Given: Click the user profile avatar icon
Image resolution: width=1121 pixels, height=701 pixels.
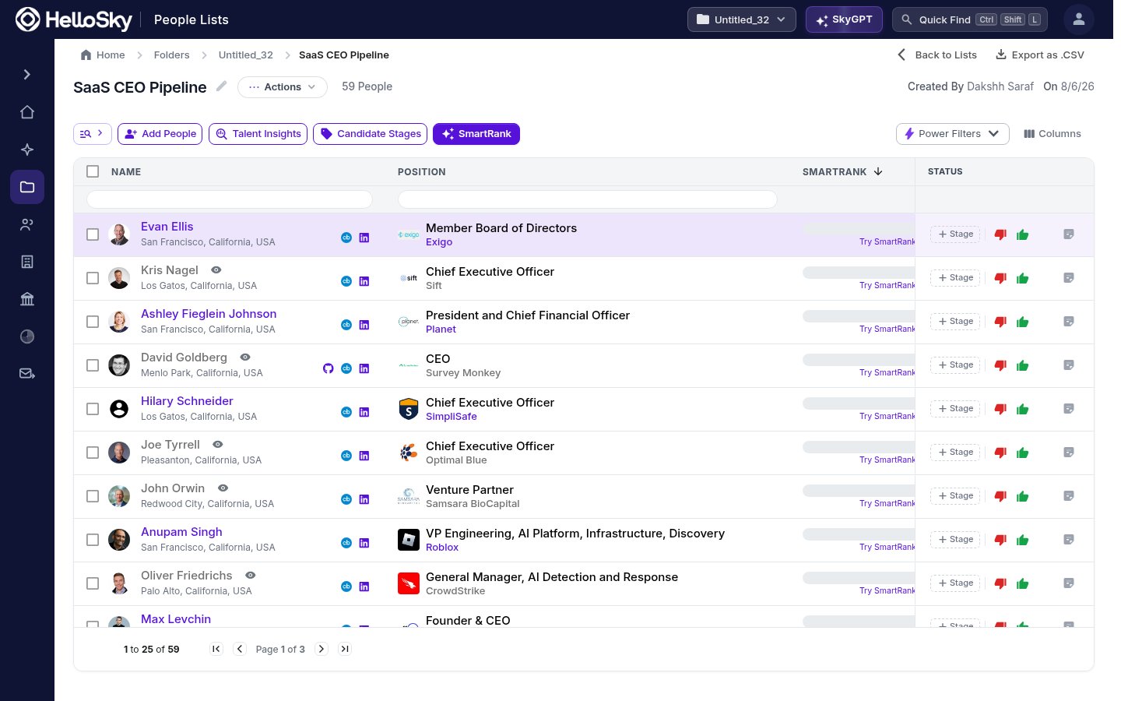Looking at the screenshot, I should coord(1079,19).
